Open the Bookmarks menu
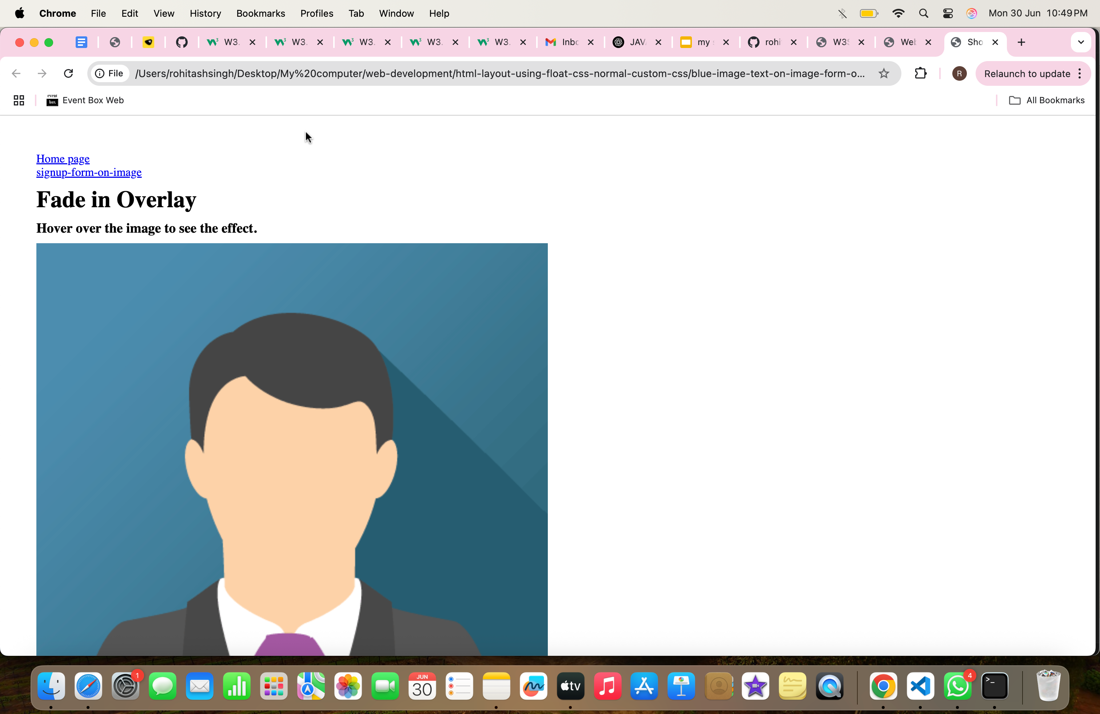 point(260,13)
